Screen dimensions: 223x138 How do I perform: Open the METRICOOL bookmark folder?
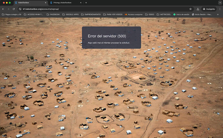165,15
